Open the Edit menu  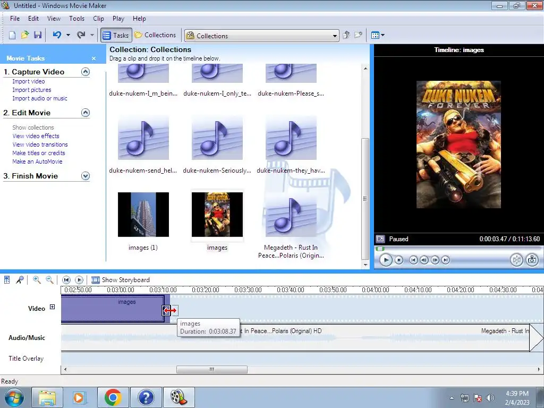coord(33,19)
